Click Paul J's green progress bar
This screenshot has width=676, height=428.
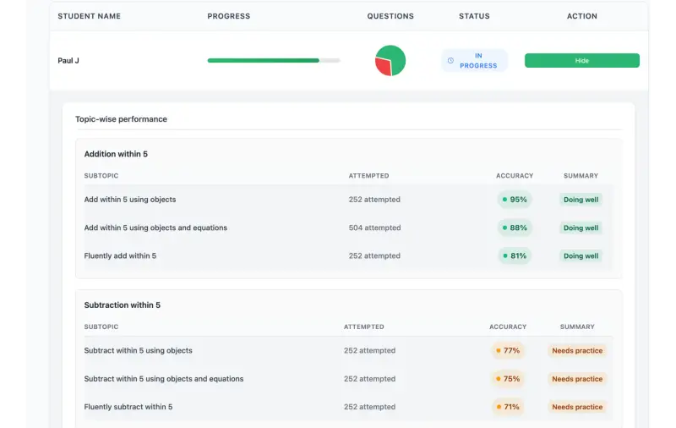[274, 60]
